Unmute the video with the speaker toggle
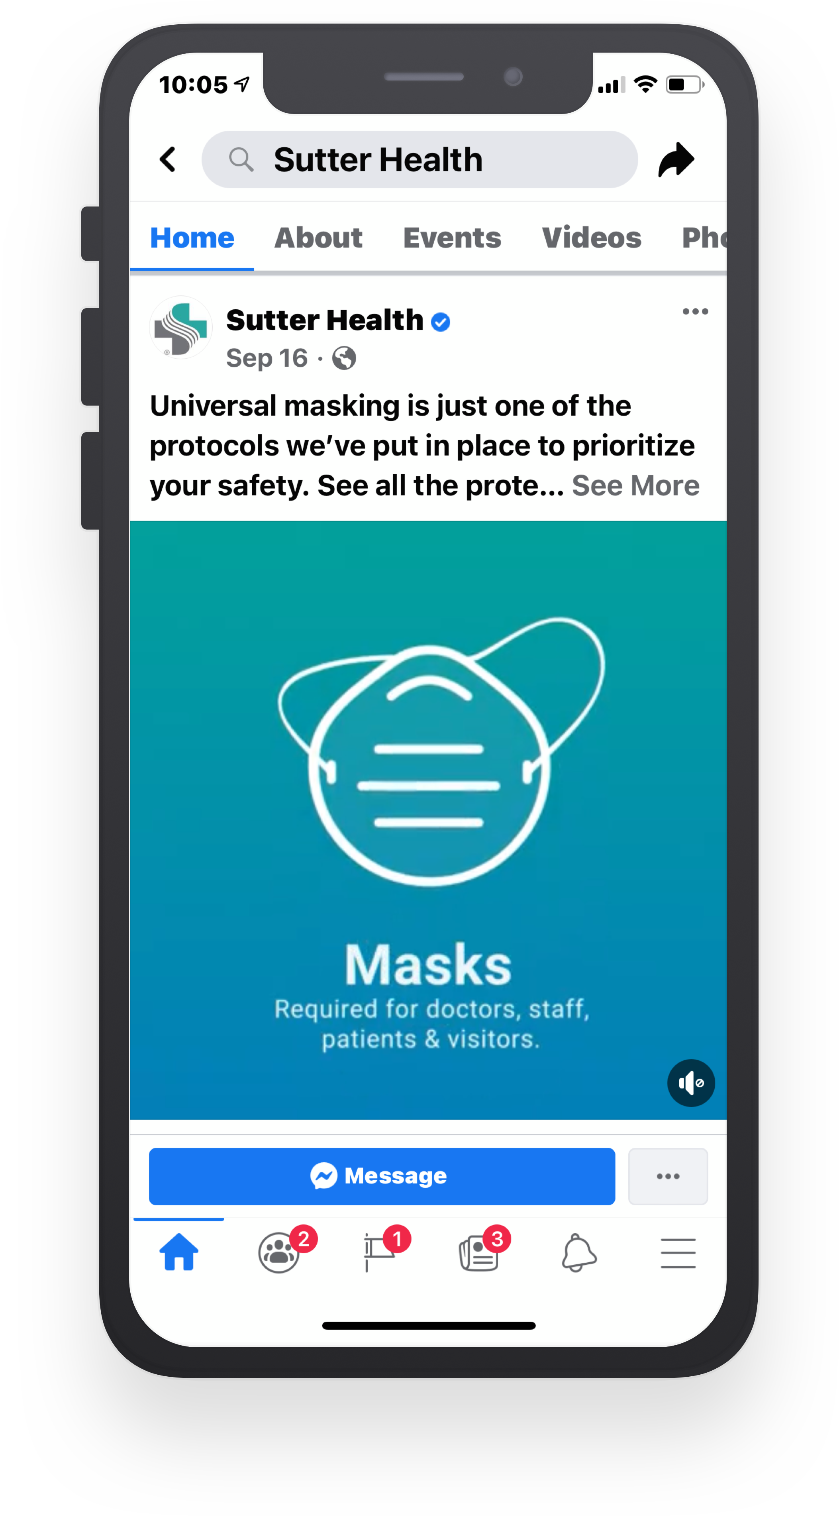The width and height of the screenshot is (839, 1517). [691, 1083]
